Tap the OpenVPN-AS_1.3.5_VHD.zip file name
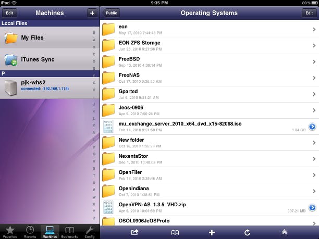Image resolution: width=319 pixels, height=239 pixels. (152, 205)
